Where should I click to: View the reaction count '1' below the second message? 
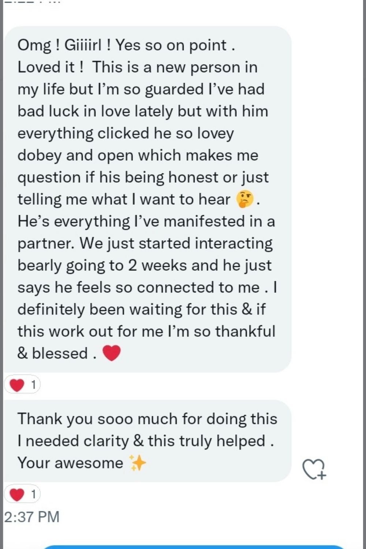[33, 494]
